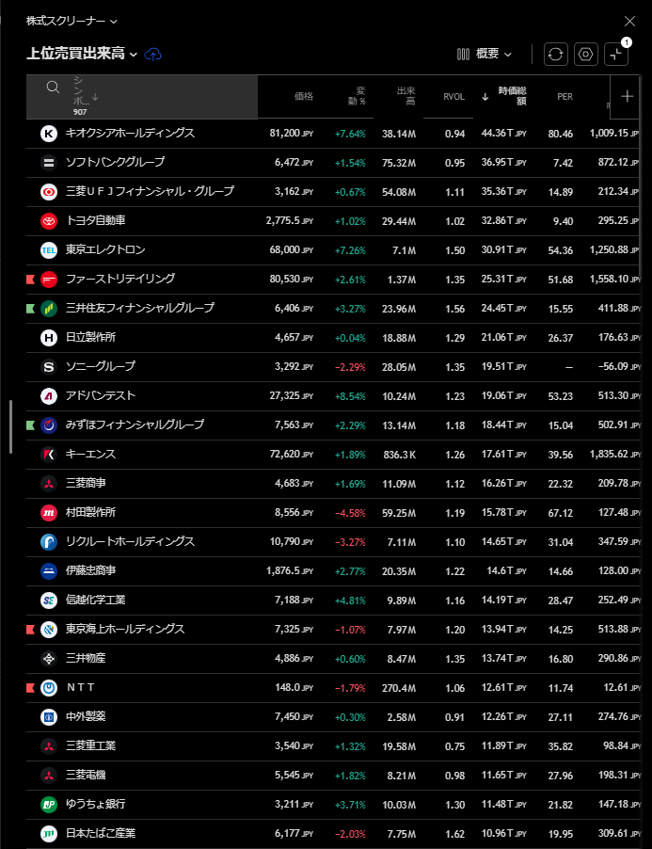Click the みずほフィナンシャルグループ logo icon

[x=49, y=425]
